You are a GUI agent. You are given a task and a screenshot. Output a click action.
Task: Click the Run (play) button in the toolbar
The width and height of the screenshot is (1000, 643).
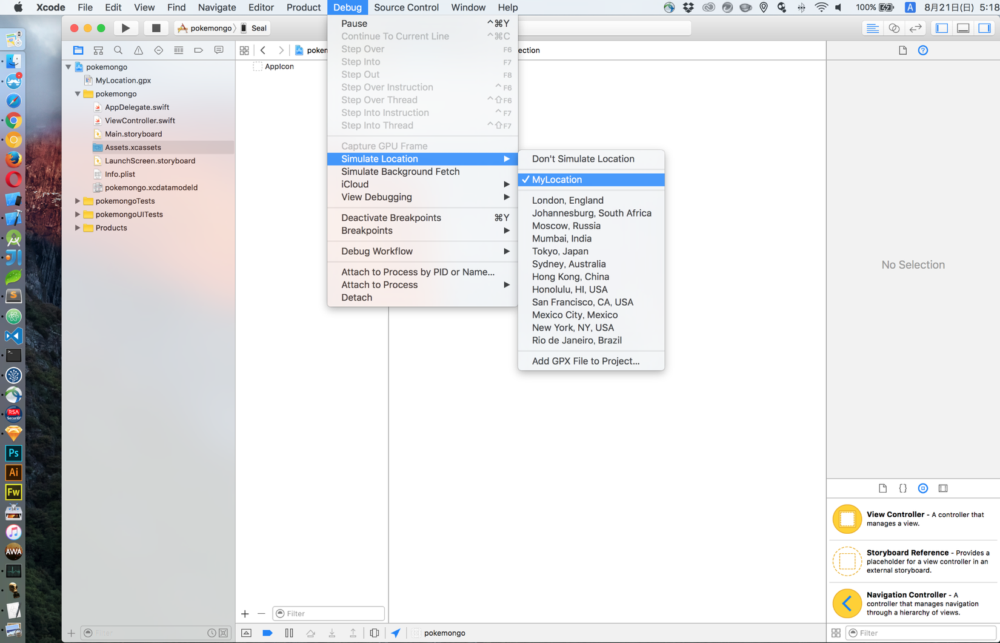(x=125, y=28)
